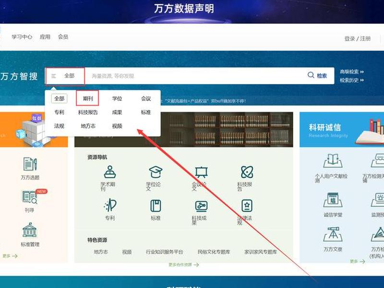Viewport: 384px width, 288px height.
Task: Open 会员 in the top navigation
Action: [63, 37]
